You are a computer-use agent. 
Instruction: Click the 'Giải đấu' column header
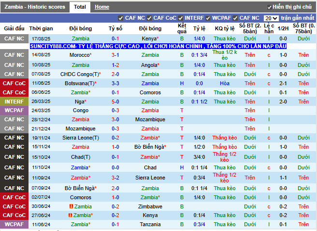[x=14, y=28]
